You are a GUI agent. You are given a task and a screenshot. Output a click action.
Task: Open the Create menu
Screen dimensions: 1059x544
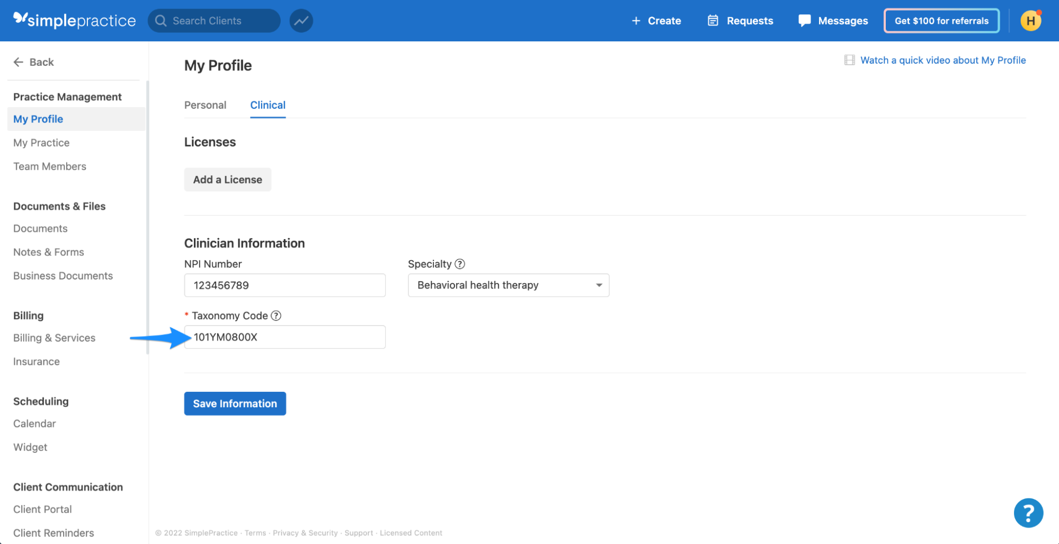(657, 21)
